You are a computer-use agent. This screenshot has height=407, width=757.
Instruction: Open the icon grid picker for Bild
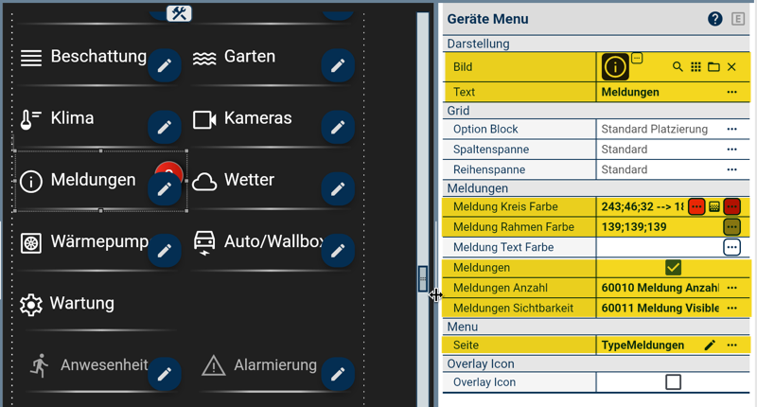[x=695, y=67]
